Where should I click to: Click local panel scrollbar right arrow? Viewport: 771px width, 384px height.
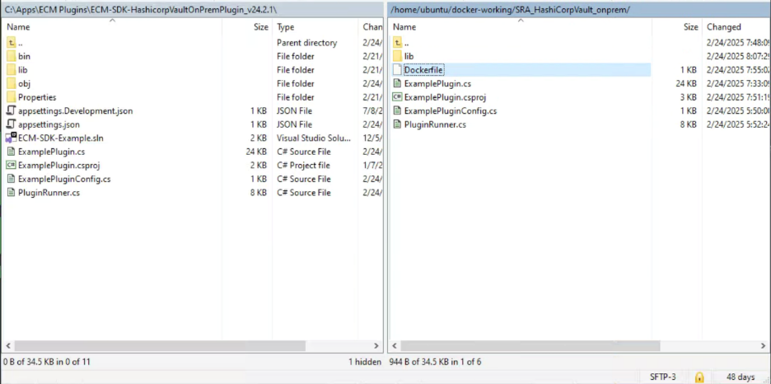(376, 346)
